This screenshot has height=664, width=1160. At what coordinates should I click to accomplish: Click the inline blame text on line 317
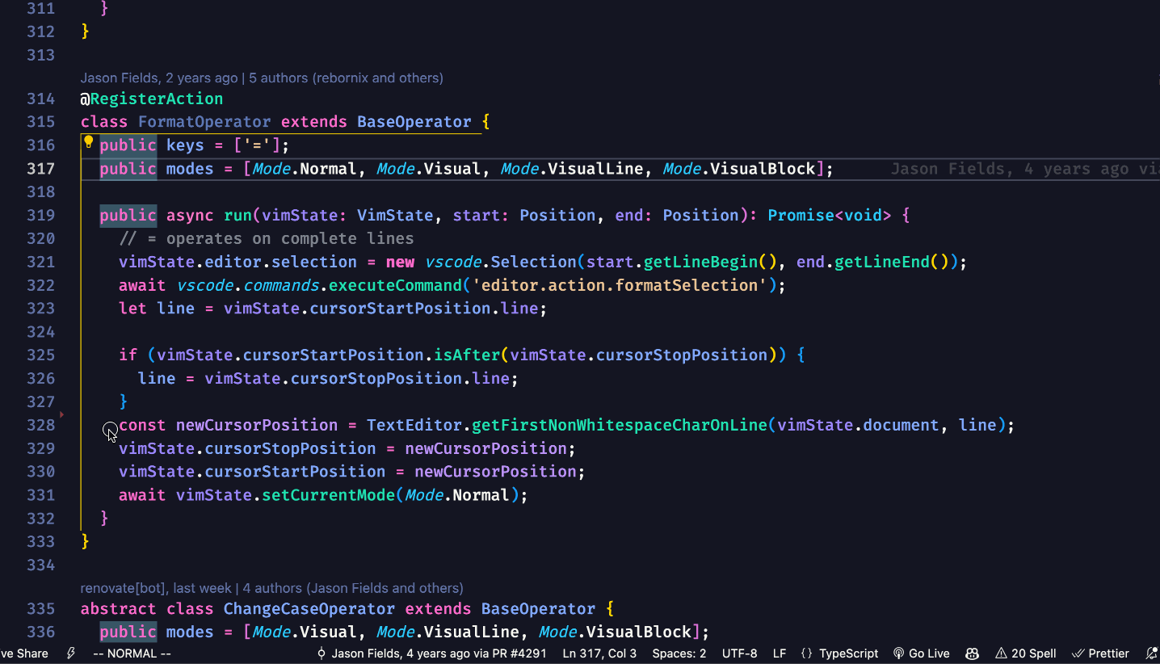pos(1022,169)
